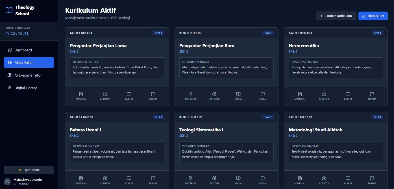The image size is (394, 189).
Task: Open Forum for Teologi Sistematika I
Action: pyautogui.click(x=262, y=180)
